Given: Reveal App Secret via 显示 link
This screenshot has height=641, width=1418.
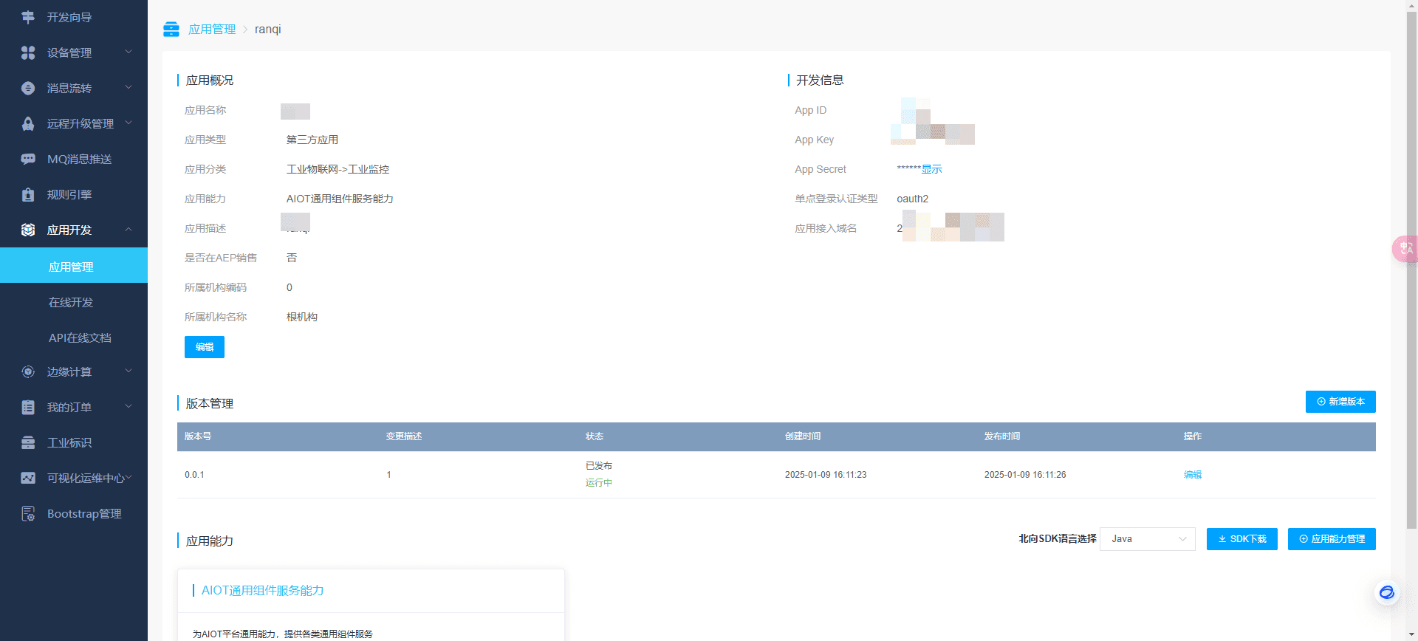Looking at the screenshot, I should coord(931,169).
